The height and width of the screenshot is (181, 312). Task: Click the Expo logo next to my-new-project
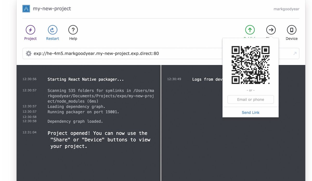[x=26, y=8]
